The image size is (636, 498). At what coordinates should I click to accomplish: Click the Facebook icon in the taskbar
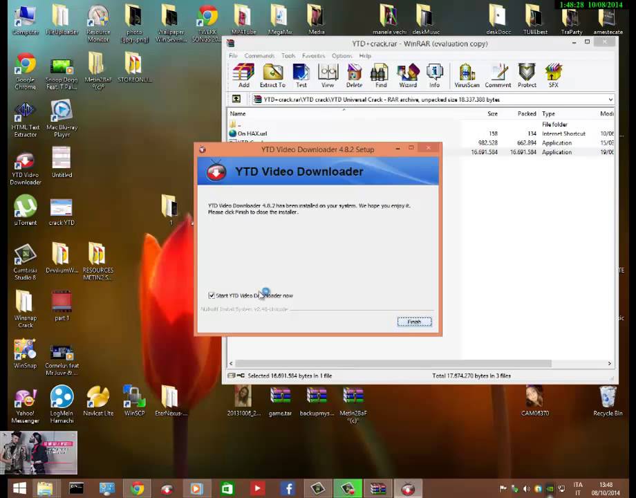pos(288,488)
